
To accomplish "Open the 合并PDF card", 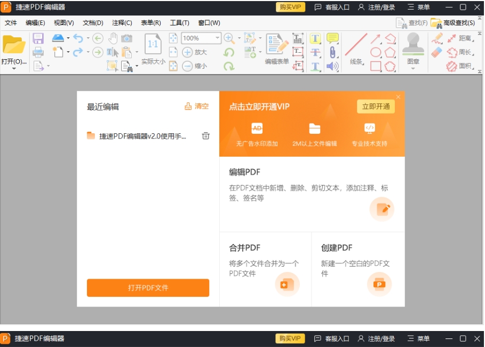I will point(265,269).
